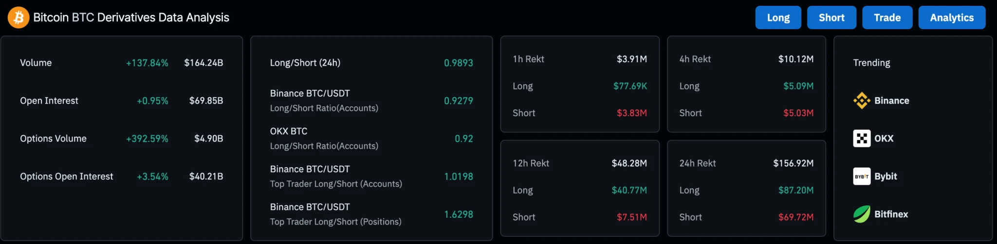997x244 pixels.
Task: Click the Bitcoin BTC Derivatives Data Analysis title
Action: [x=131, y=17]
